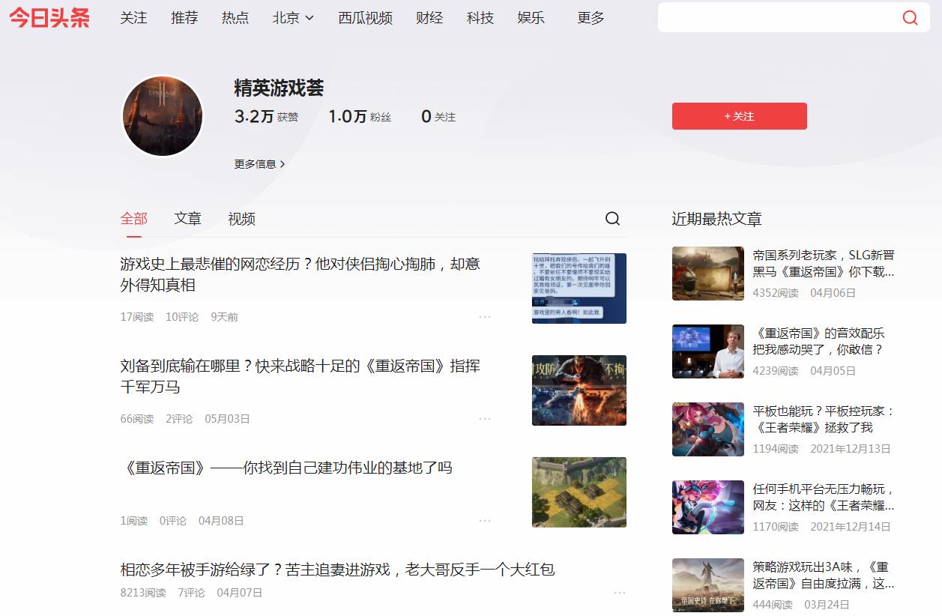The height and width of the screenshot is (616, 942).
Task: Click the thumbnail of 刘备到底输在哪里 article
Action: pyautogui.click(x=579, y=390)
